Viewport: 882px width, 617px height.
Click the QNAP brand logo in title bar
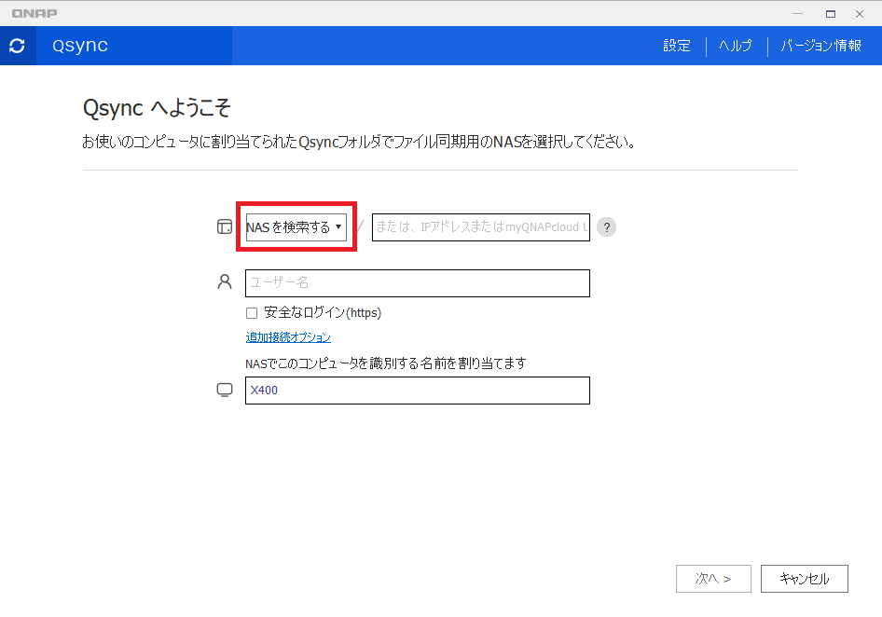34,13
